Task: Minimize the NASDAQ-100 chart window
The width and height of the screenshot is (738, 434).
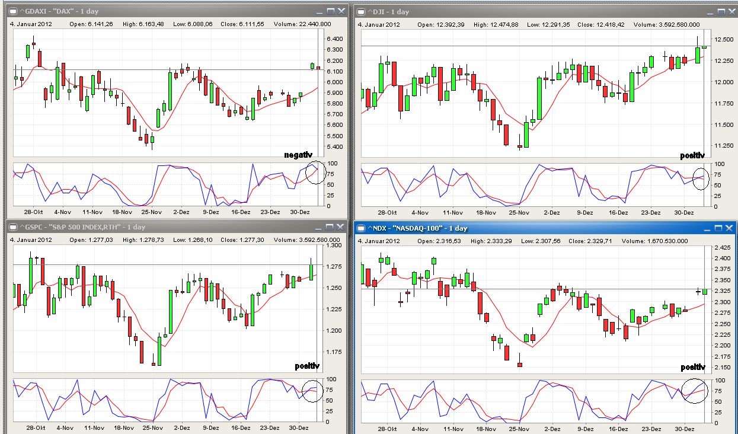Action: pyautogui.click(x=706, y=228)
